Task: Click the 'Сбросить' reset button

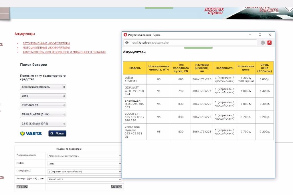Action: 116,187
